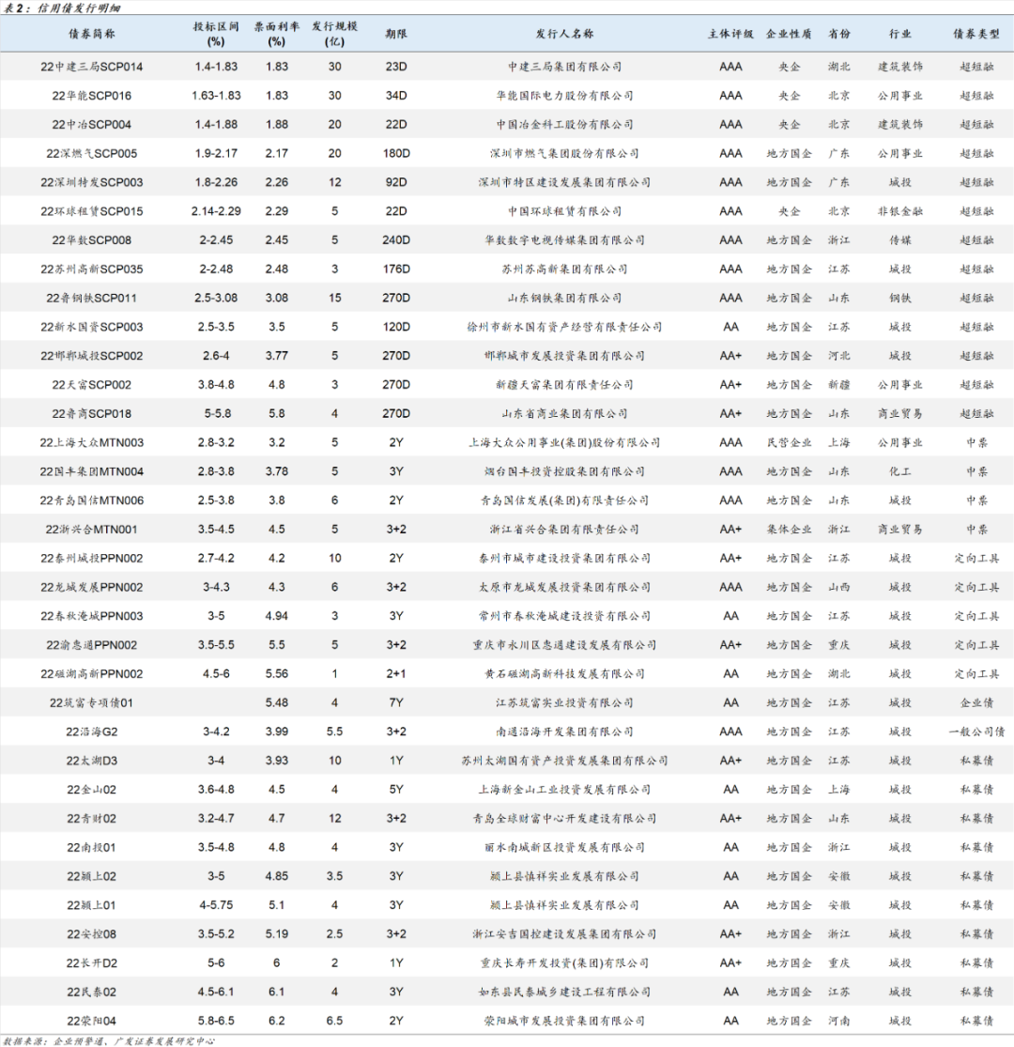Click issuer 荥阳城市发展投资集团有限公司
This screenshot has width=1014, height=1047.
(x=564, y=1021)
